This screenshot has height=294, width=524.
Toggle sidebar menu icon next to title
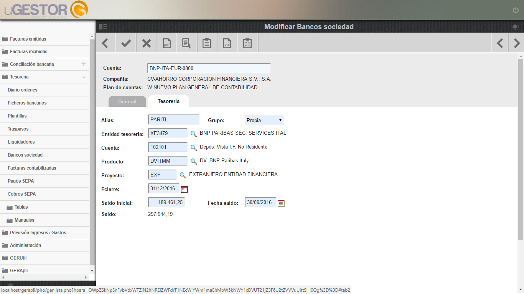(103, 27)
